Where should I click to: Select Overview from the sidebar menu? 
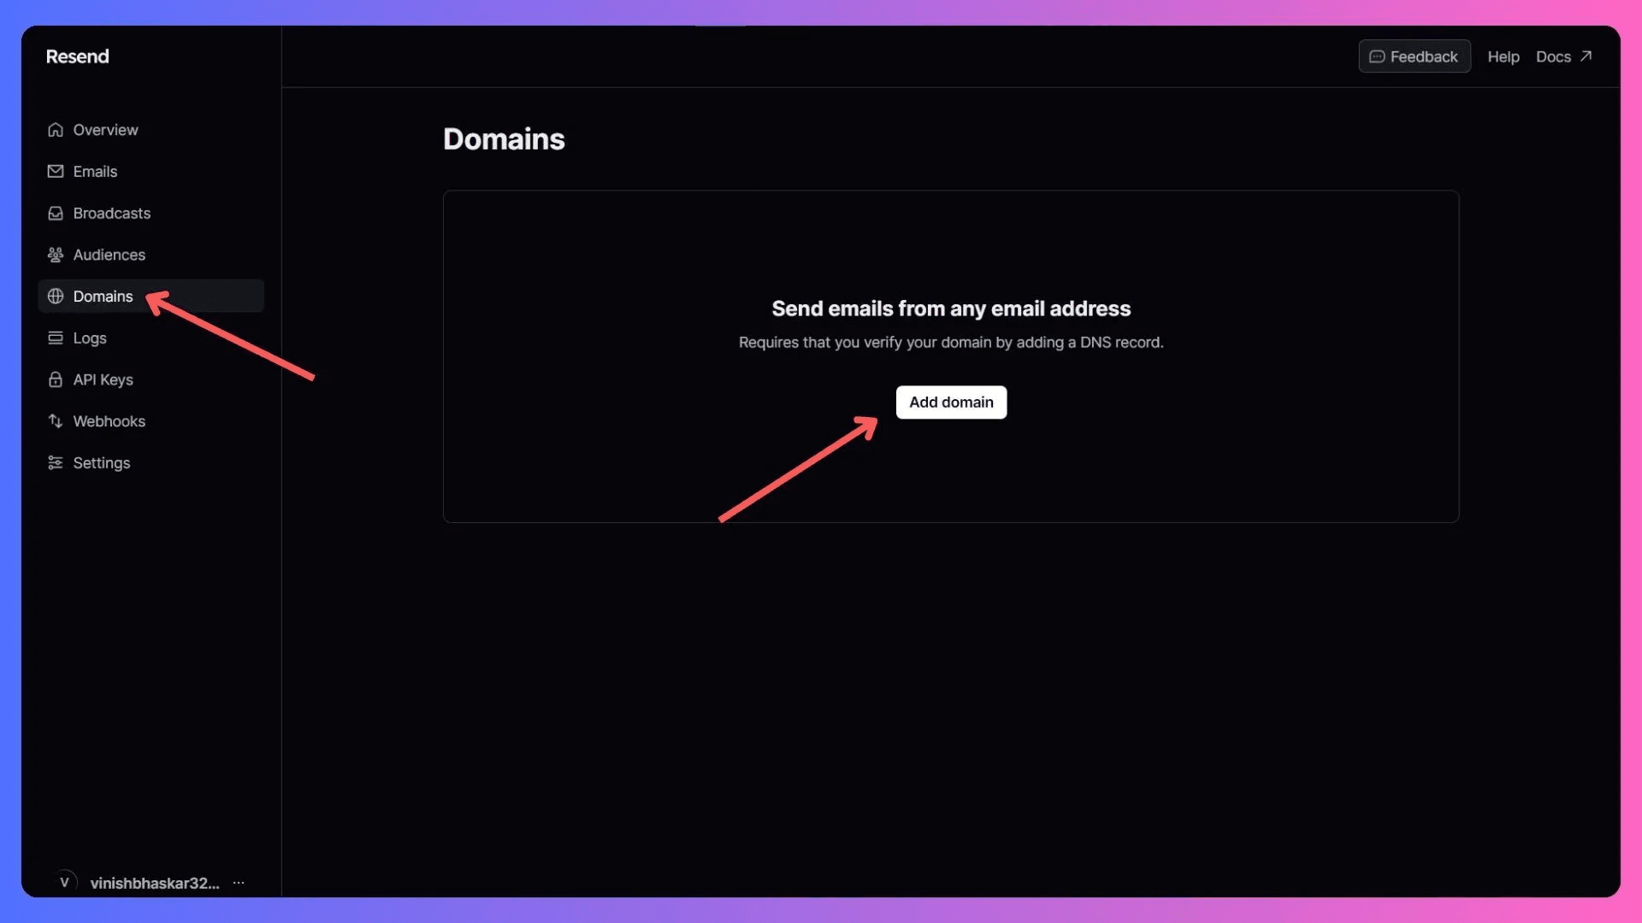tap(105, 128)
